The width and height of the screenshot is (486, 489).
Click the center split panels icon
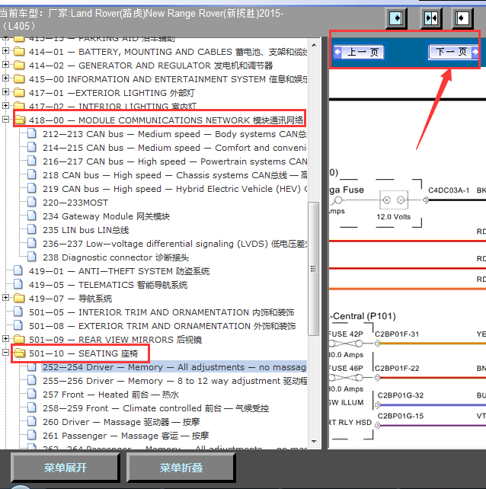pyautogui.click(x=431, y=18)
